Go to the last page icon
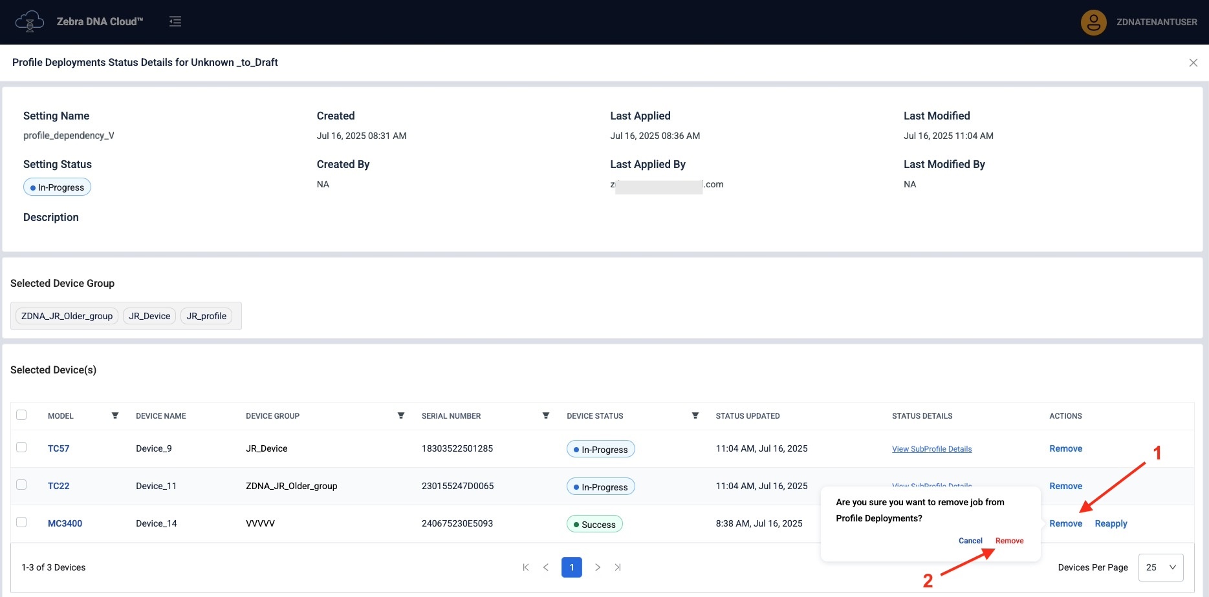 [x=618, y=567]
